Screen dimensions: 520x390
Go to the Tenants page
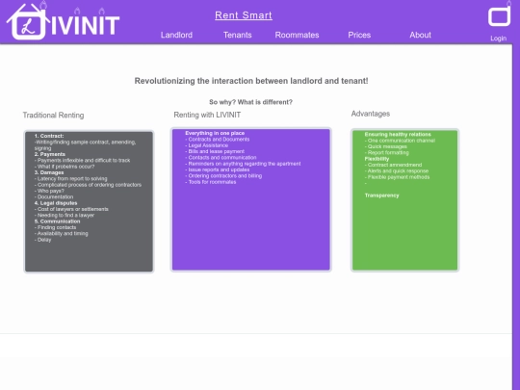coord(238,35)
